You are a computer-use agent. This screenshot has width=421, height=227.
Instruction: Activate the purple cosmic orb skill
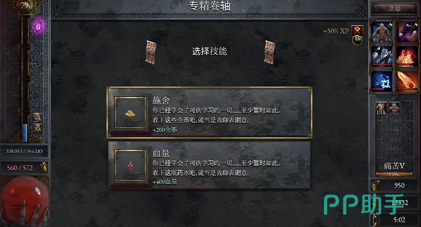point(407,32)
